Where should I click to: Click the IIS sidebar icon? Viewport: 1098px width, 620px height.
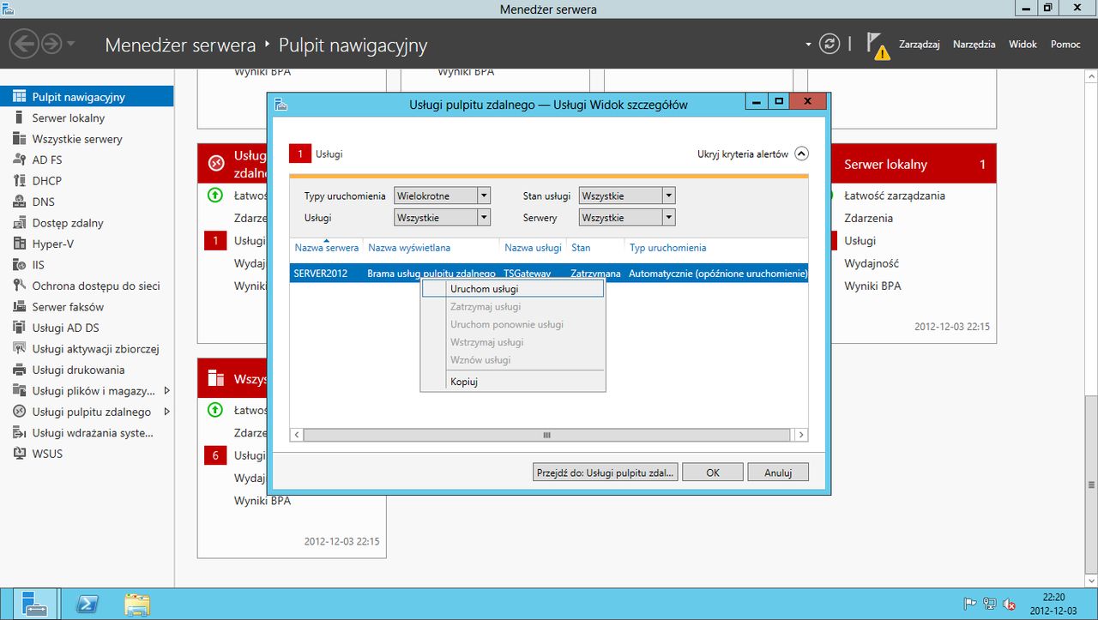19,265
